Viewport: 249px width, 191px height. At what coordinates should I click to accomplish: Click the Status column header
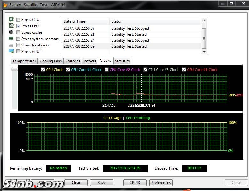pyautogui.click(x=155, y=21)
